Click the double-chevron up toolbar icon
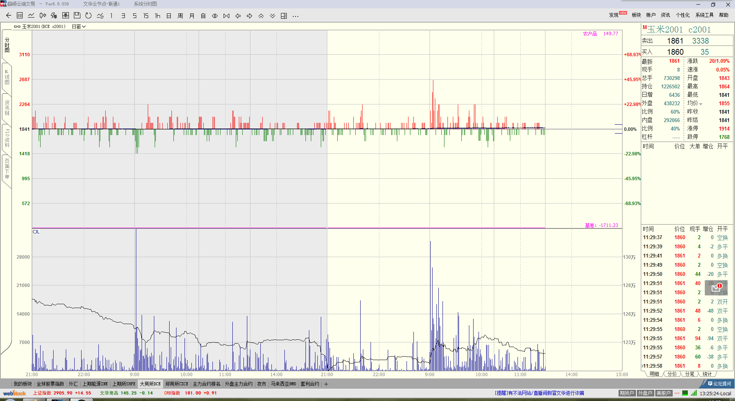The image size is (735, 401). pos(261,16)
